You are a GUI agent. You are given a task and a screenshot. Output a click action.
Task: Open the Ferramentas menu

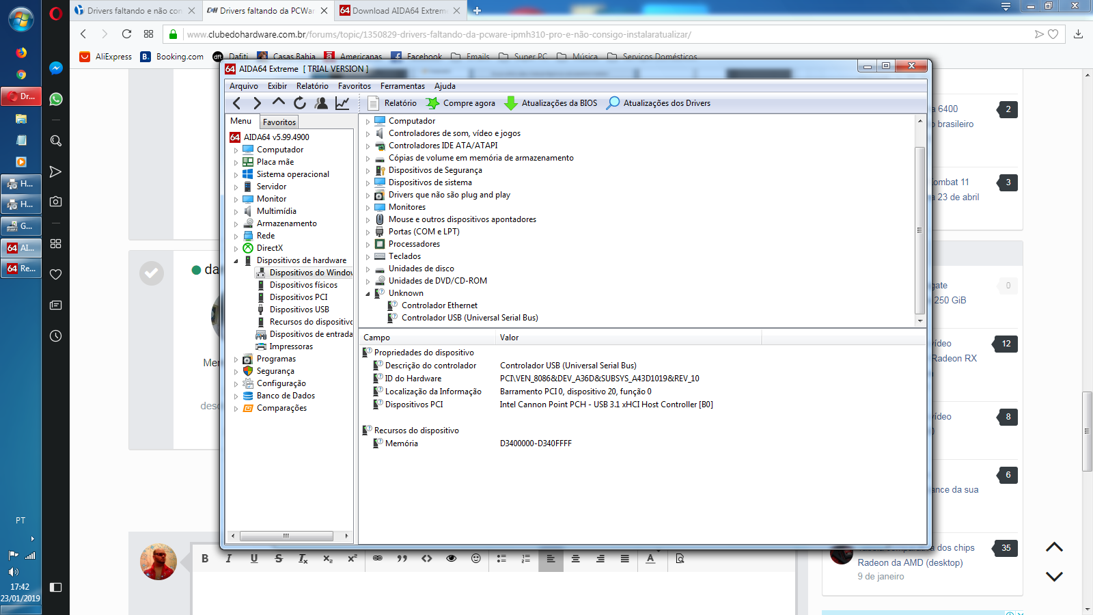tap(402, 86)
